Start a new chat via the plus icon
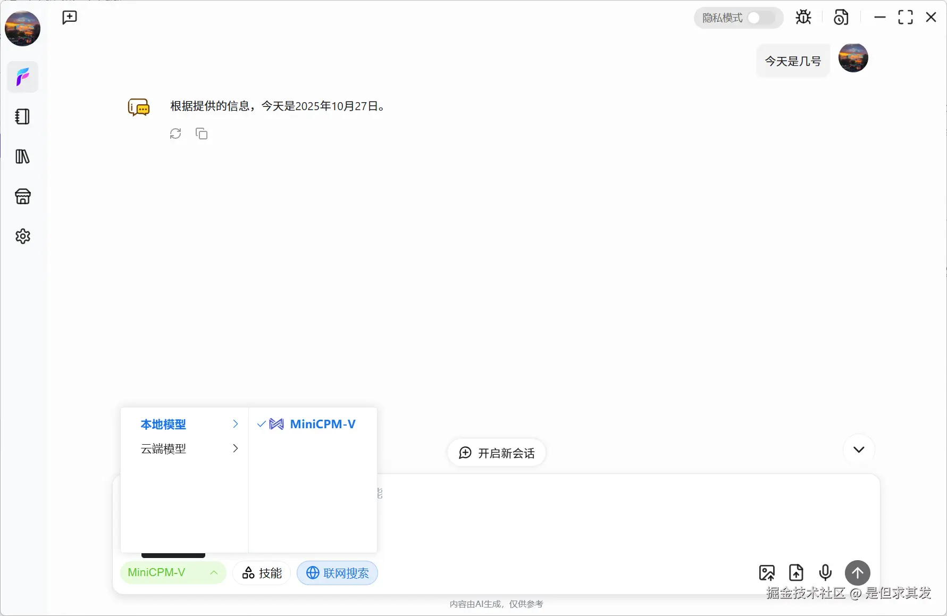This screenshot has height=616, width=947. pyautogui.click(x=69, y=17)
